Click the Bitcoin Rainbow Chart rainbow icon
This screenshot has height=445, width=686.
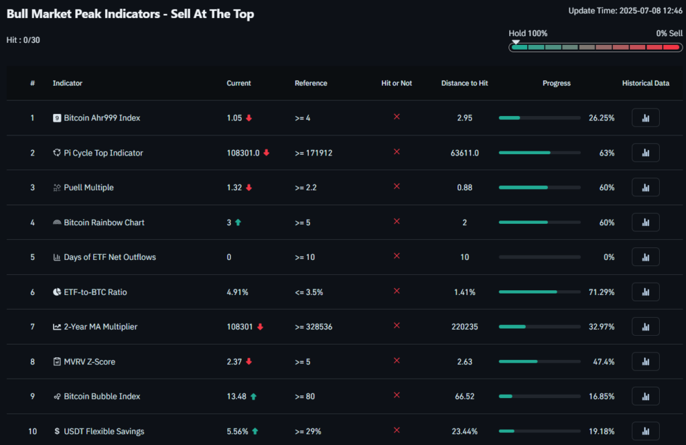(57, 222)
